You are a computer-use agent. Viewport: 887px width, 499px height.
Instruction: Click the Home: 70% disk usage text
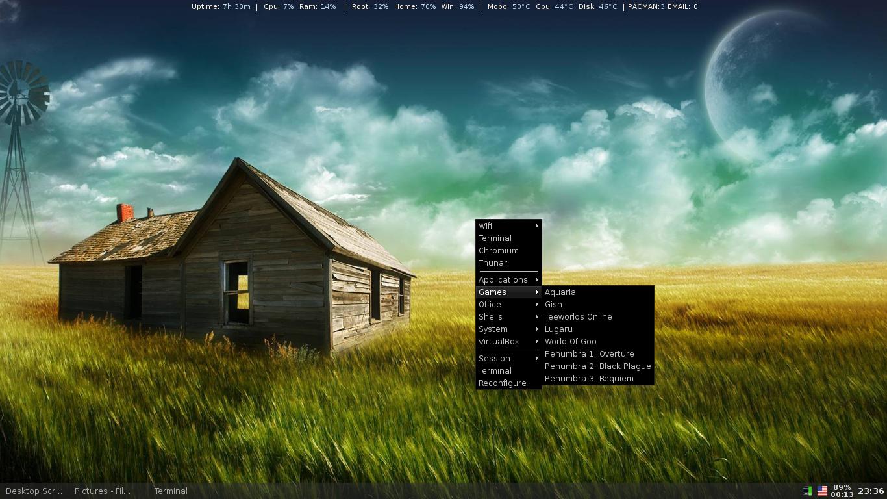point(415,6)
